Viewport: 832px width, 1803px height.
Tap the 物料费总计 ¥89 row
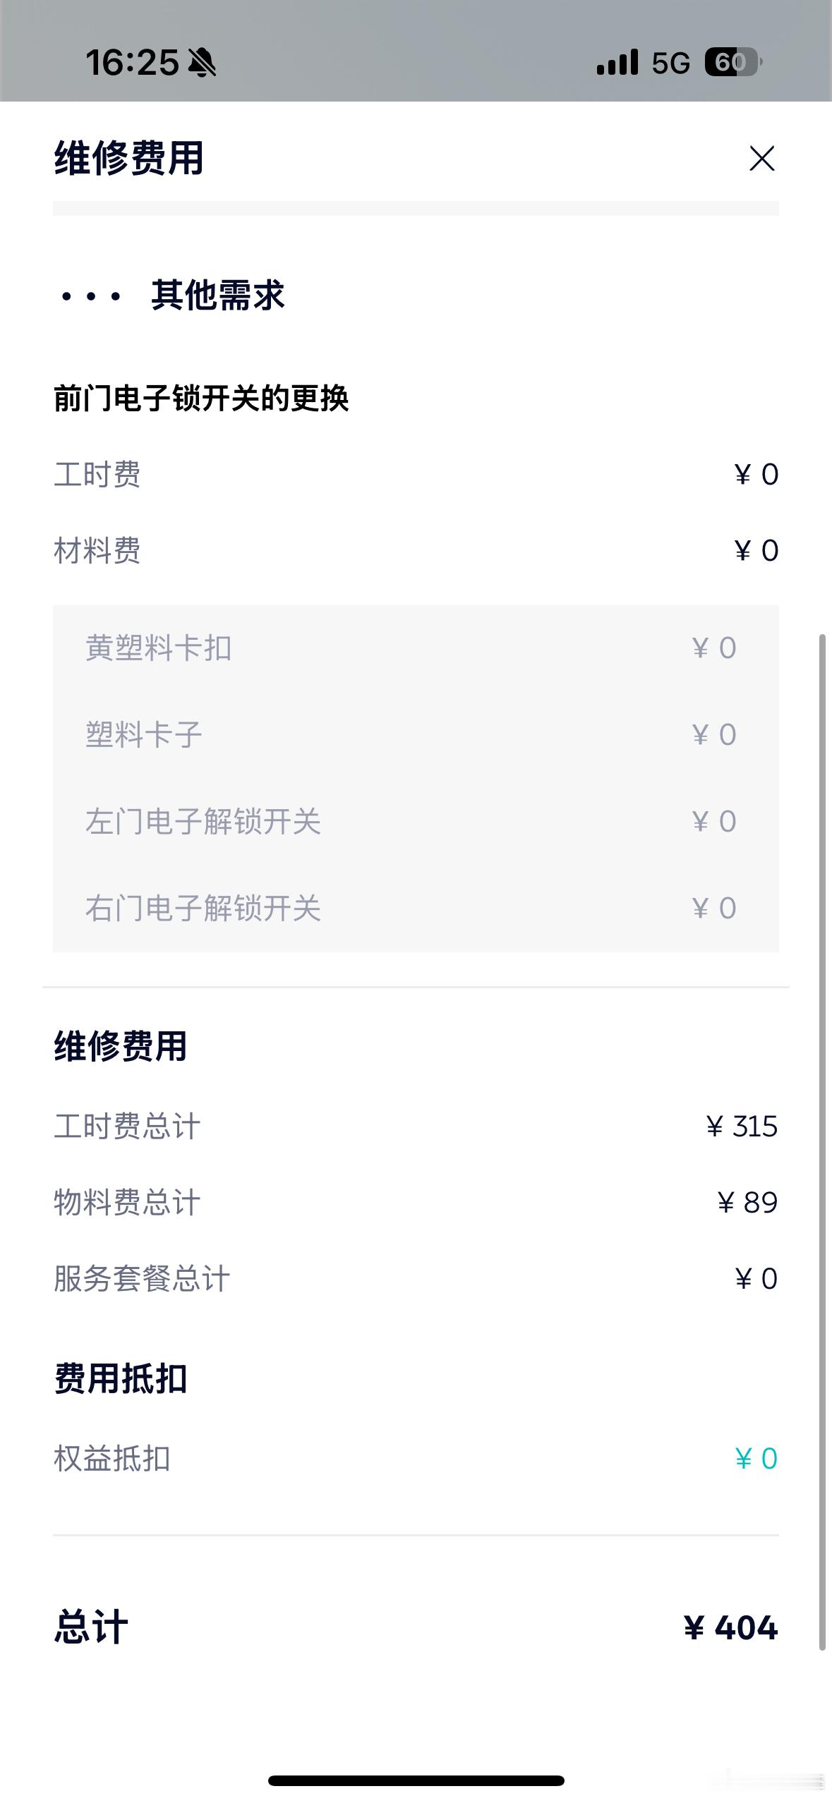(416, 1202)
